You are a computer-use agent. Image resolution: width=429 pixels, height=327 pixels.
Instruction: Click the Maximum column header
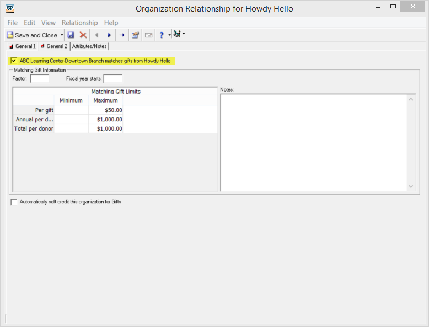pyautogui.click(x=106, y=100)
